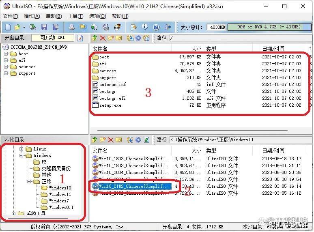Select the Windows11 folder in local tree
The width and height of the screenshot is (314, 232).
60,194
